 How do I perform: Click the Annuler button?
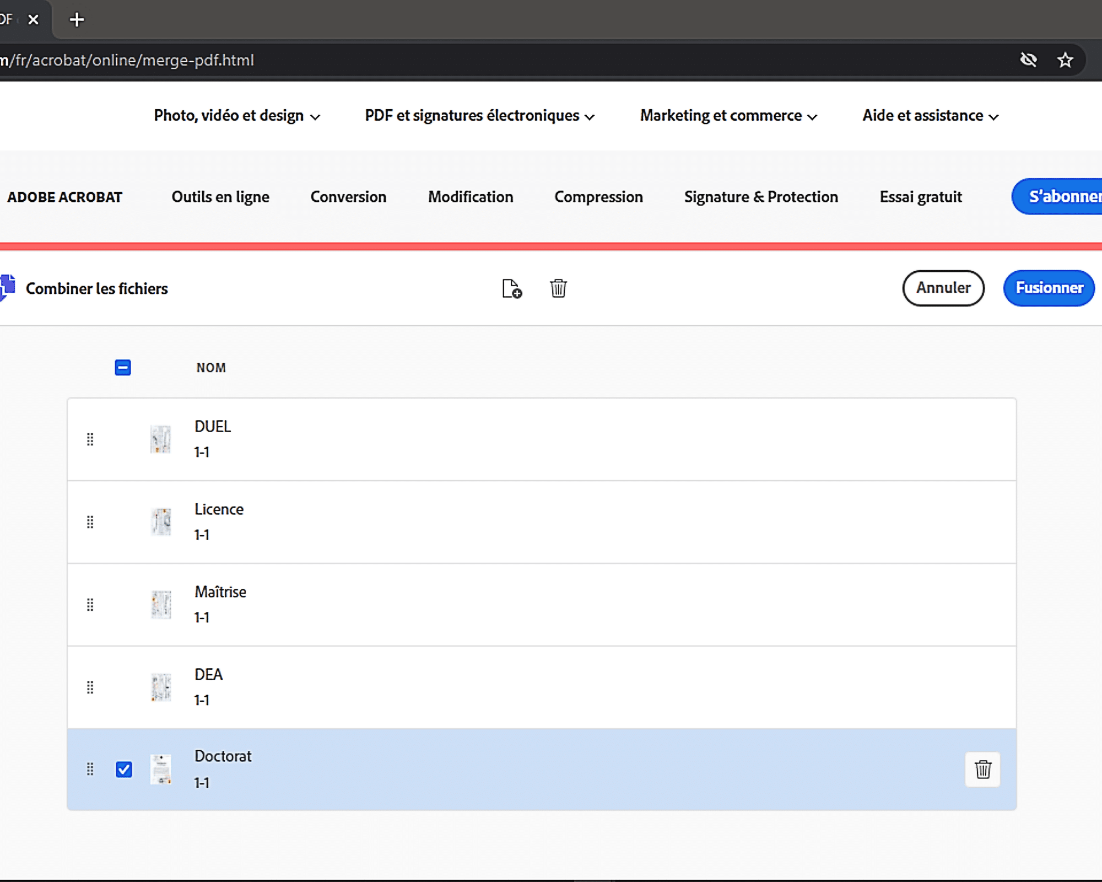point(943,288)
